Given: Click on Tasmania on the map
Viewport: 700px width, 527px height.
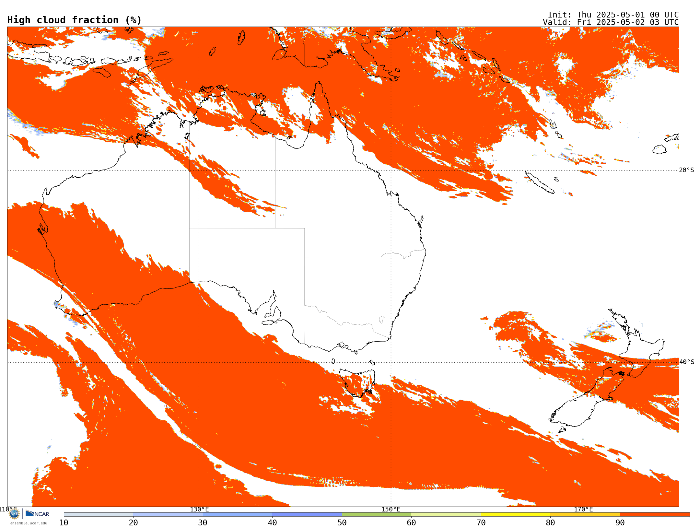Looking at the screenshot, I should (x=357, y=382).
